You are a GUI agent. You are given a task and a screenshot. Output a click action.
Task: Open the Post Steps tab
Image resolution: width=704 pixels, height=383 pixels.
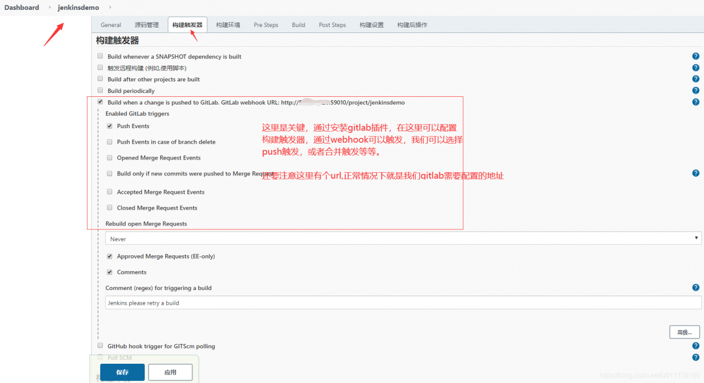coord(332,25)
